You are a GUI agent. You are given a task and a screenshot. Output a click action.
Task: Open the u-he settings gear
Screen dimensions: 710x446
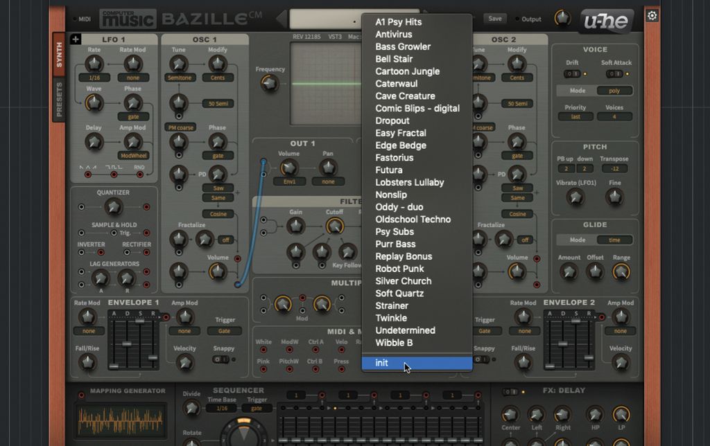coord(650,15)
